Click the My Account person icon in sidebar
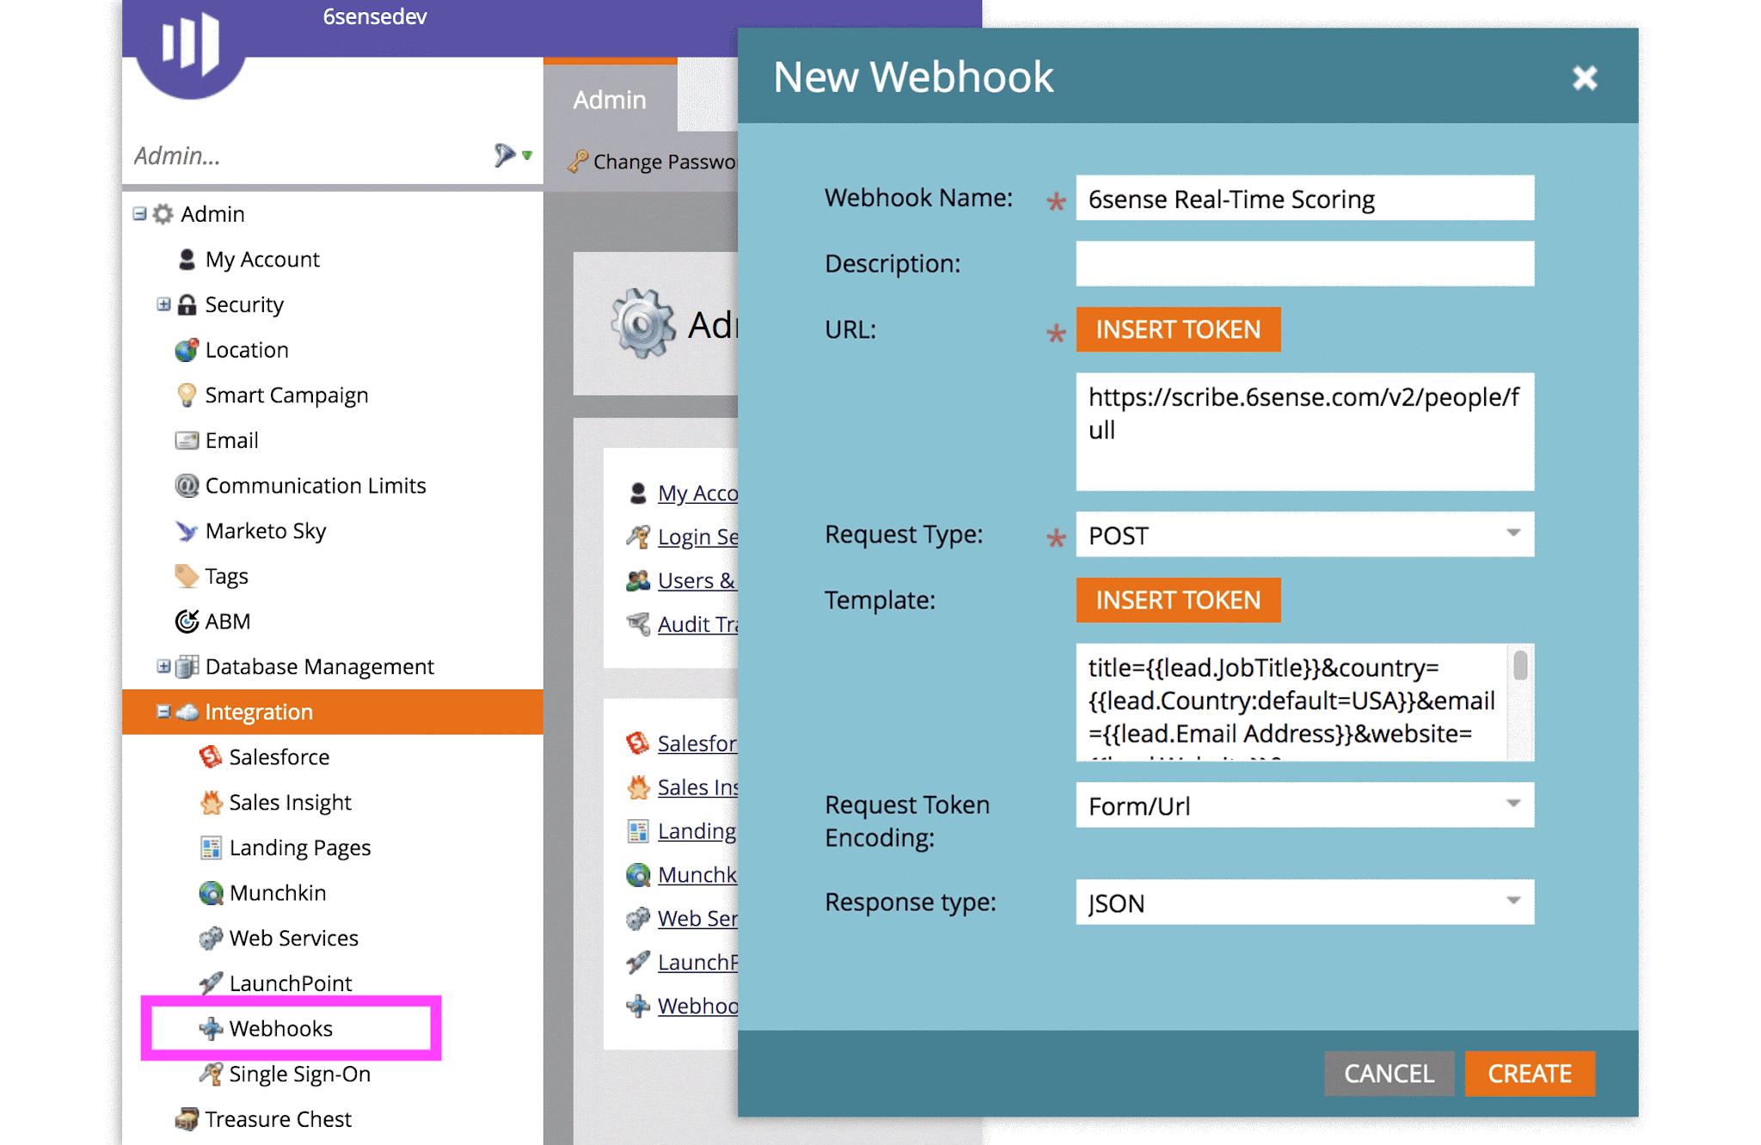Image resolution: width=1761 pixels, height=1145 pixels. (x=187, y=259)
